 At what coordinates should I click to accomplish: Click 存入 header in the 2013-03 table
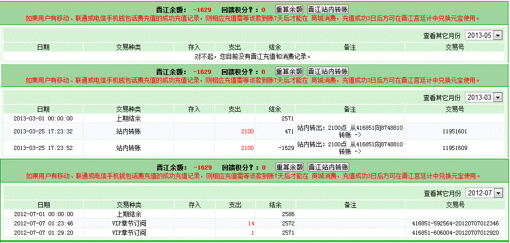click(194, 109)
